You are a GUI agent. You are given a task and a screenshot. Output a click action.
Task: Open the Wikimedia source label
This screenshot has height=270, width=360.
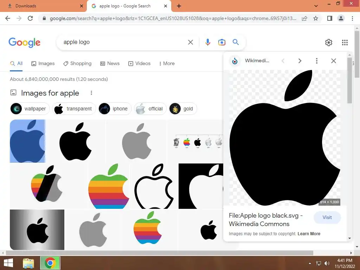tap(257, 60)
